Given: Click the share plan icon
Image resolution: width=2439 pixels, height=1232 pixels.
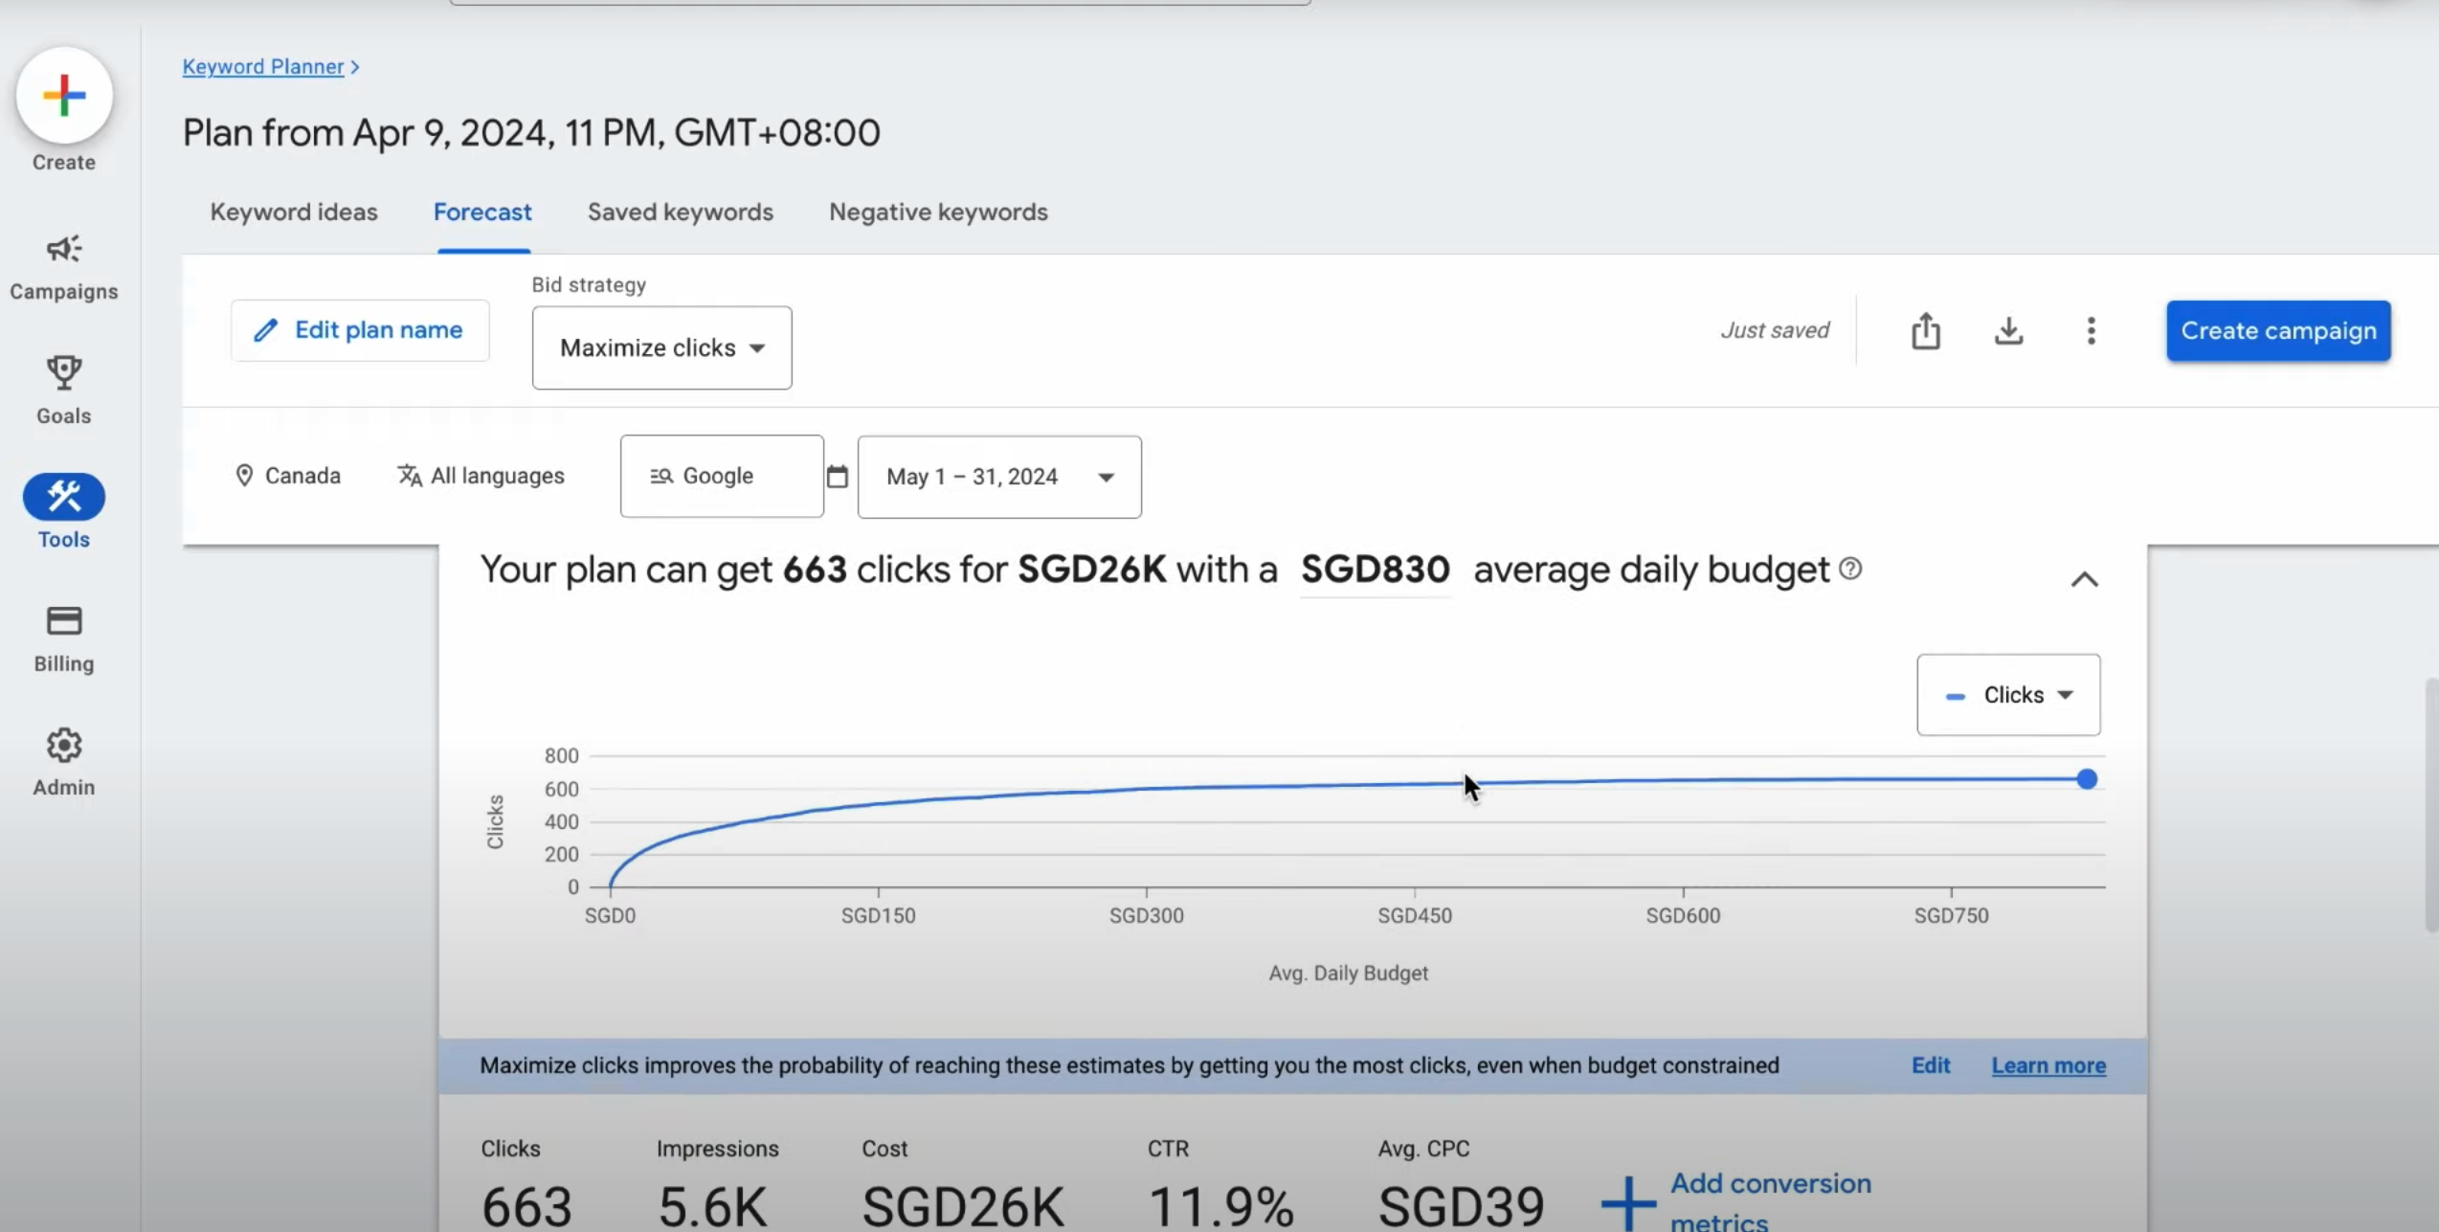Looking at the screenshot, I should point(1925,331).
